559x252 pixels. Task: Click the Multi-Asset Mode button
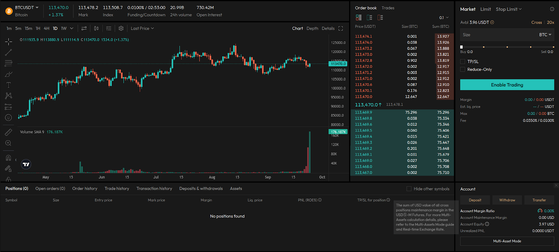coord(507,241)
